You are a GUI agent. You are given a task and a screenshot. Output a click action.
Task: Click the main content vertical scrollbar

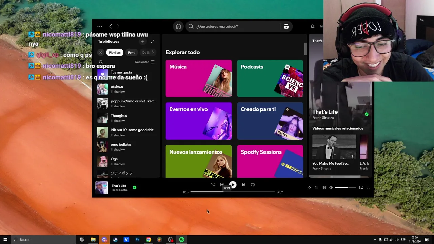pyautogui.click(x=305, y=49)
